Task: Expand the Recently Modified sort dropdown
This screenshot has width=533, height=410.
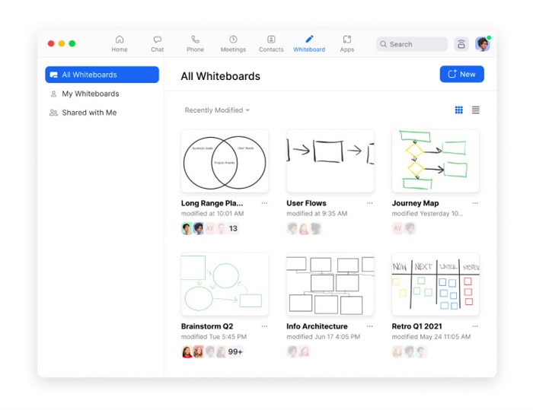Action: [x=217, y=110]
